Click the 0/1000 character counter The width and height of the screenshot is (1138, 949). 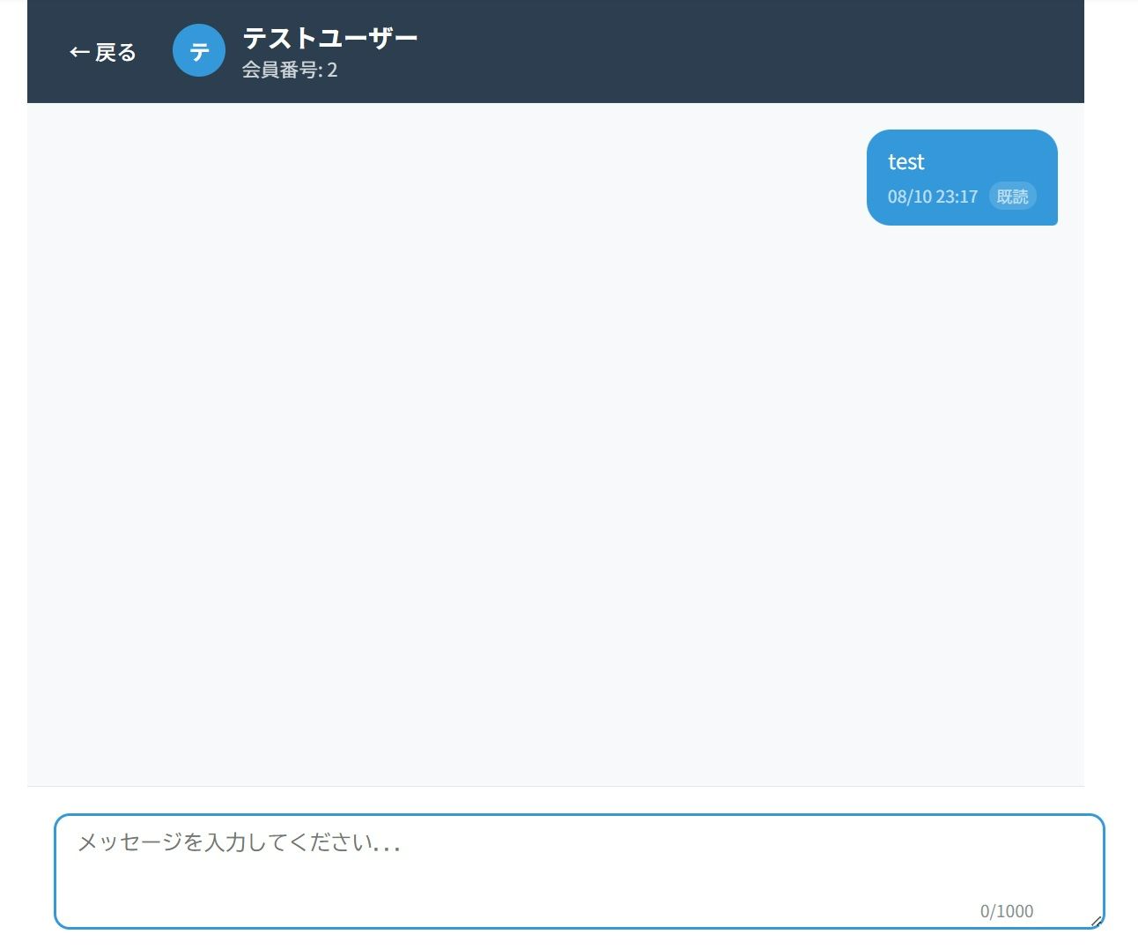point(1007,911)
